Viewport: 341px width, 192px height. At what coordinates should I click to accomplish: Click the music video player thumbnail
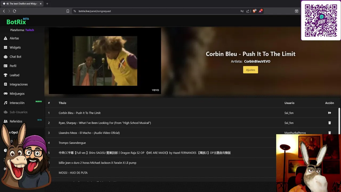click(105, 61)
